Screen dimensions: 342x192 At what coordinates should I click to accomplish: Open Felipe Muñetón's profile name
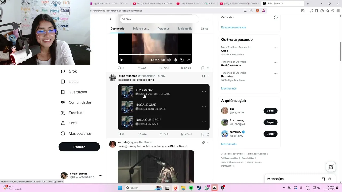point(127,76)
